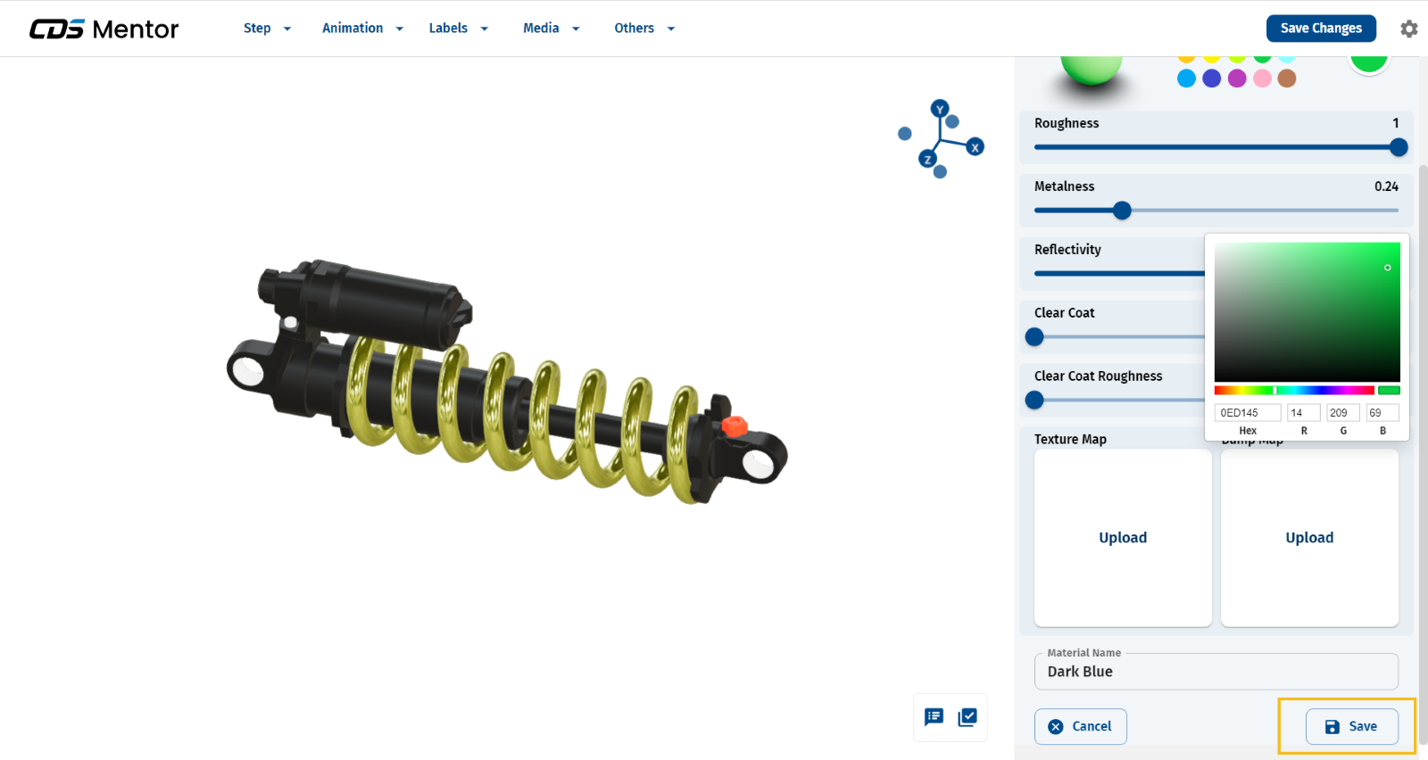Expand the Animation dropdown menu

(362, 29)
